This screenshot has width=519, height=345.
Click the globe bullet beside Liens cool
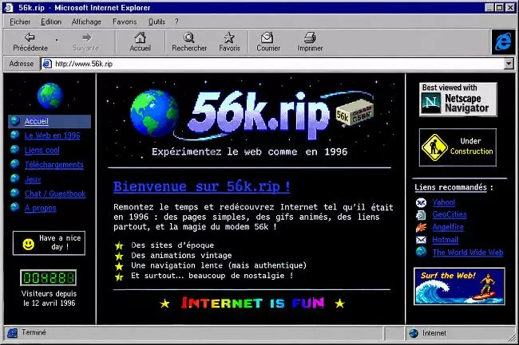tap(15, 150)
